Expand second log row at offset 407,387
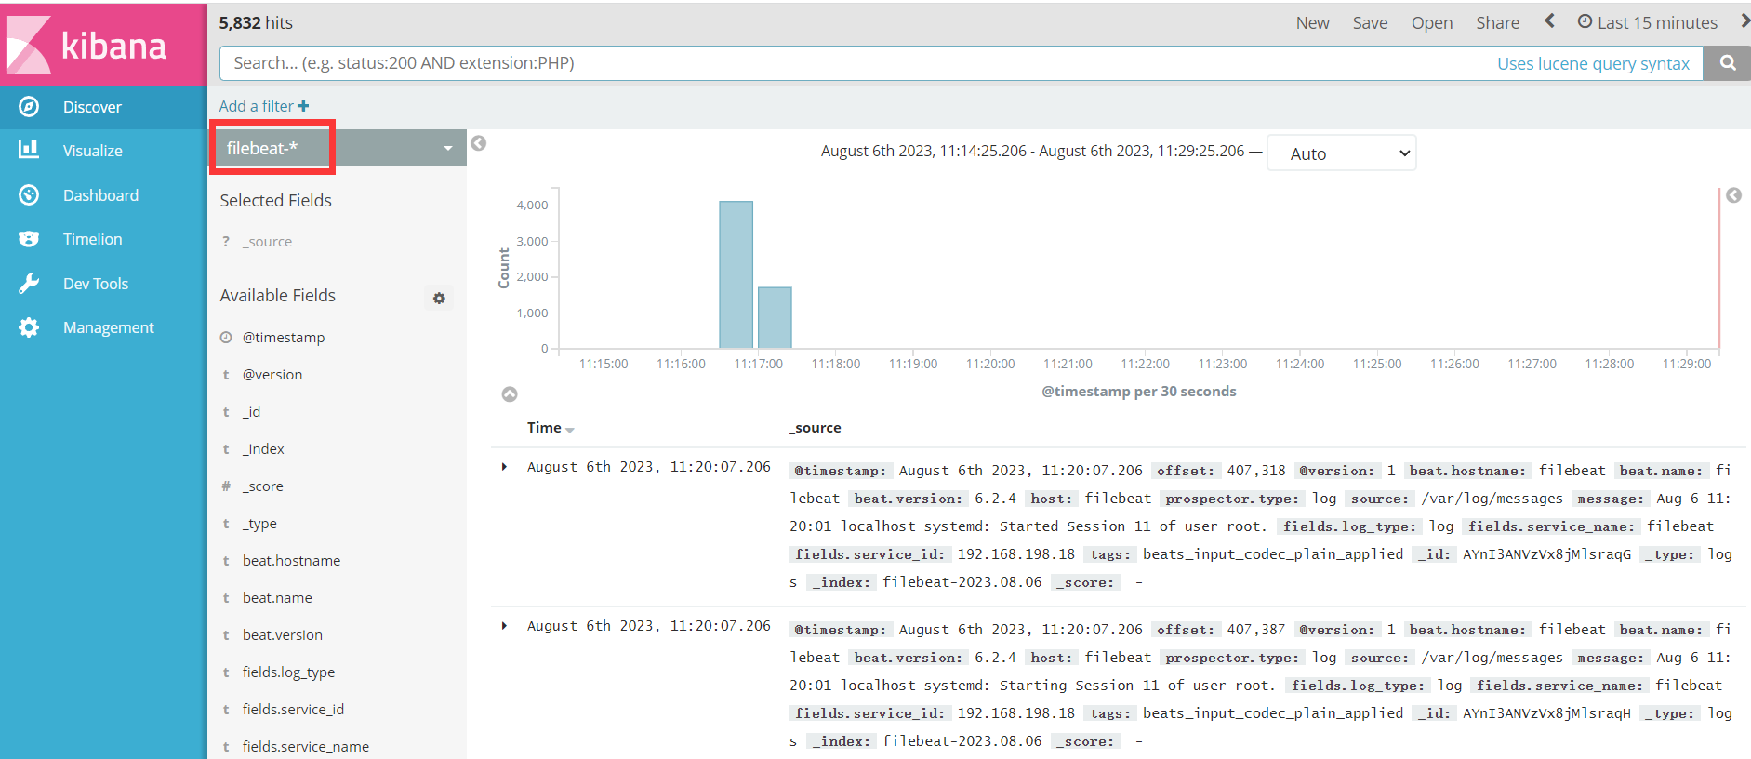The width and height of the screenshot is (1751, 759). click(x=504, y=626)
